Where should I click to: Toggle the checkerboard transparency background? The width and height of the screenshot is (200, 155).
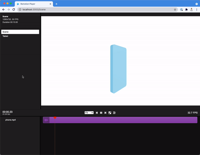110,113
